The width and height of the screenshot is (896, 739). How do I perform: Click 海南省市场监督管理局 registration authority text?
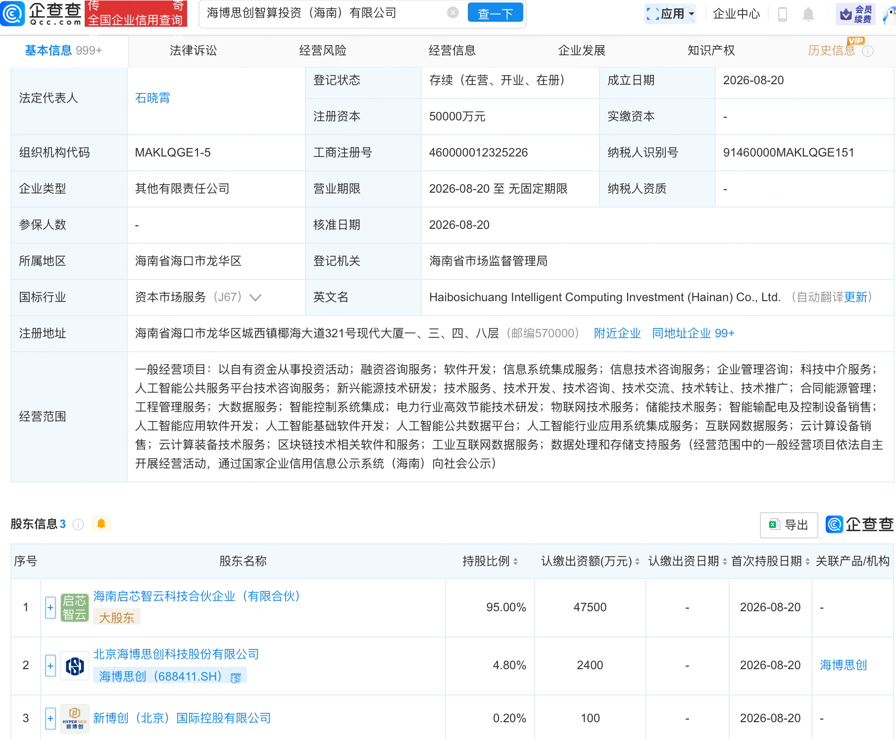pyautogui.click(x=488, y=261)
